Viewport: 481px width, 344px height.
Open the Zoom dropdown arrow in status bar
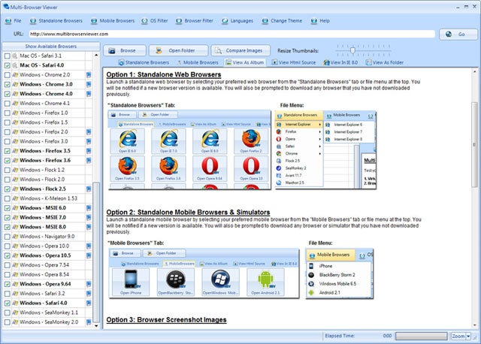click(x=468, y=336)
